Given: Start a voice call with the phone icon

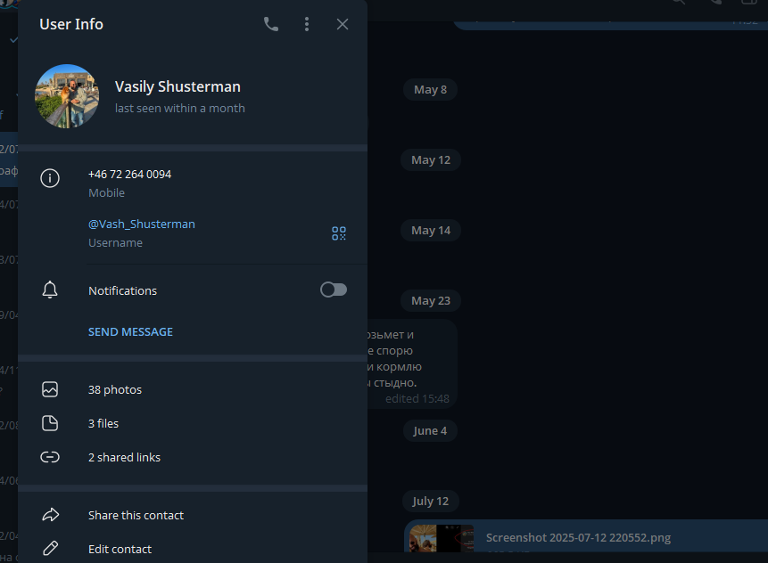Looking at the screenshot, I should click(271, 24).
